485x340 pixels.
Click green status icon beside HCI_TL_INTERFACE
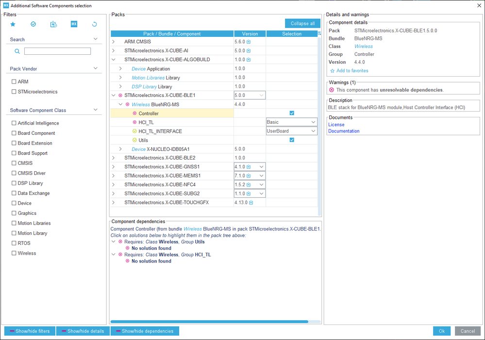[x=134, y=131]
